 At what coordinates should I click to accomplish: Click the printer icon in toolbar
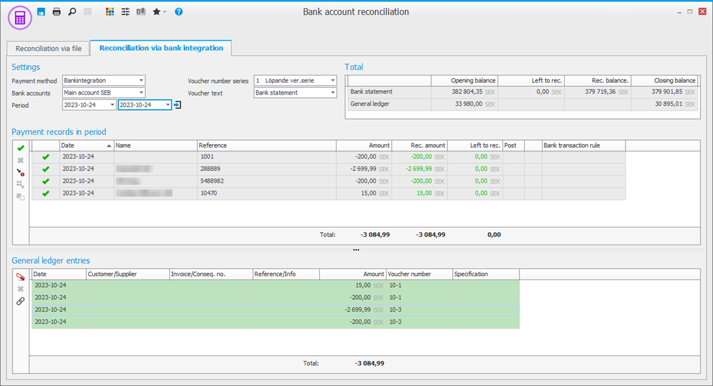57,12
